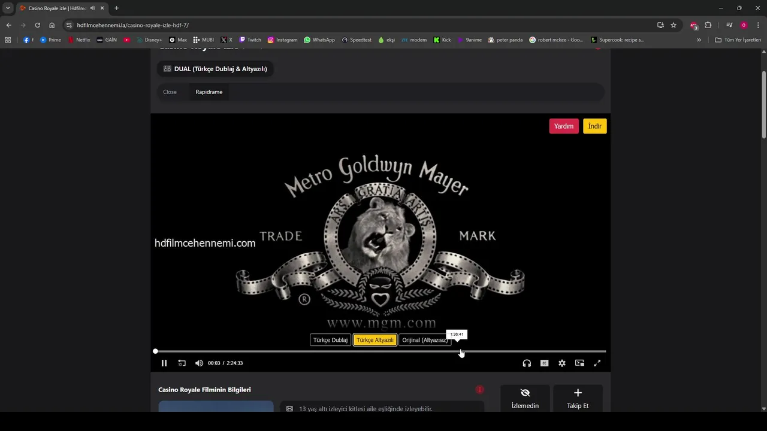Bookmark this page with star icon
Viewport: 767px width, 431px height.
(x=674, y=25)
